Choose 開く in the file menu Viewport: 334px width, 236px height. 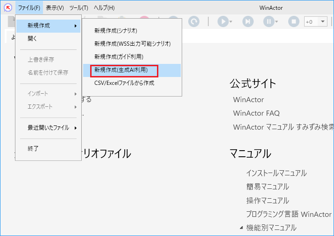point(49,39)
